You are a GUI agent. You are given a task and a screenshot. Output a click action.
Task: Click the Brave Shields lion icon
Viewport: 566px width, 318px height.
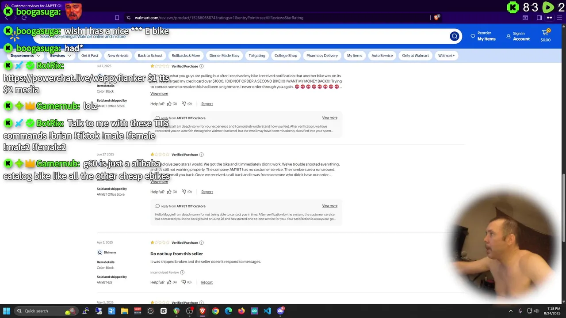point(436,18)
